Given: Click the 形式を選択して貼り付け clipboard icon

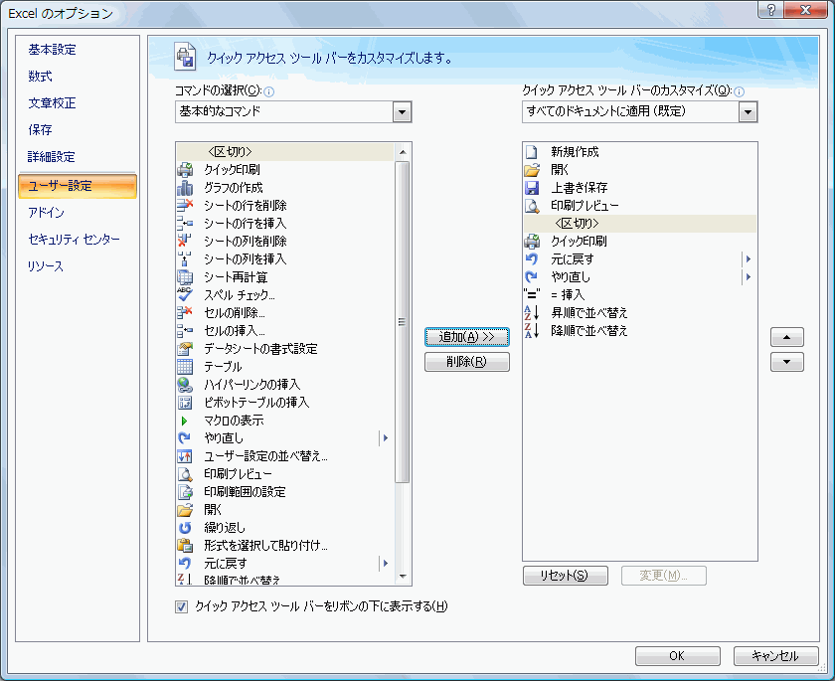Looking at the screenshot, I should (x=185, y=545).
